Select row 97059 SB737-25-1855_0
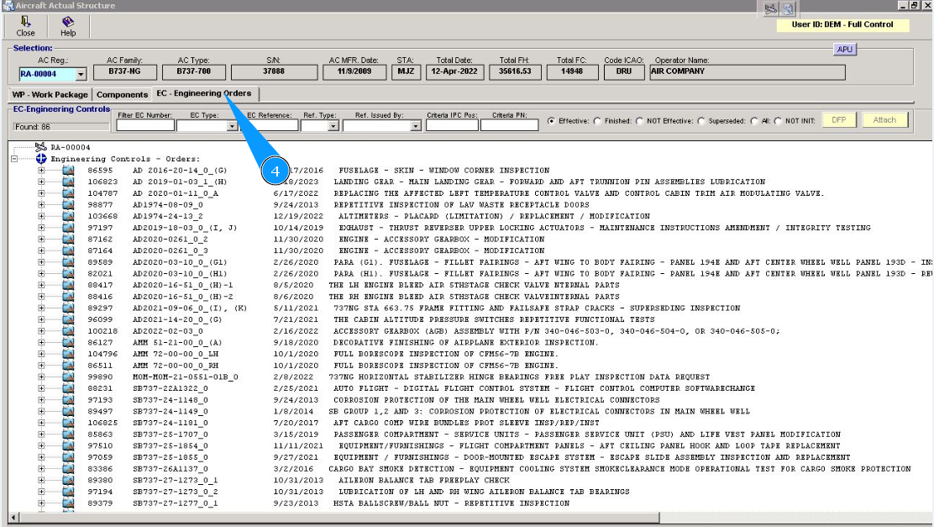This screenshot has width=934, height=532. (x=469, y=457)
